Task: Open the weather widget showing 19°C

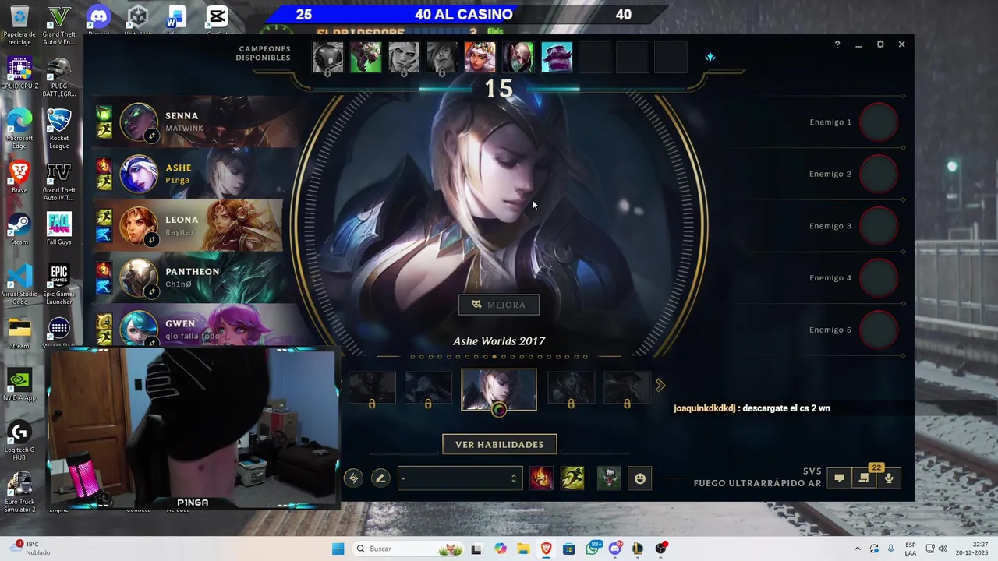Action: pyautogui.click(x=31, y=549)
